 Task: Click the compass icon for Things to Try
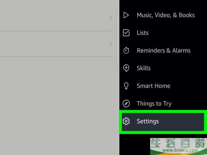(126, 103)
